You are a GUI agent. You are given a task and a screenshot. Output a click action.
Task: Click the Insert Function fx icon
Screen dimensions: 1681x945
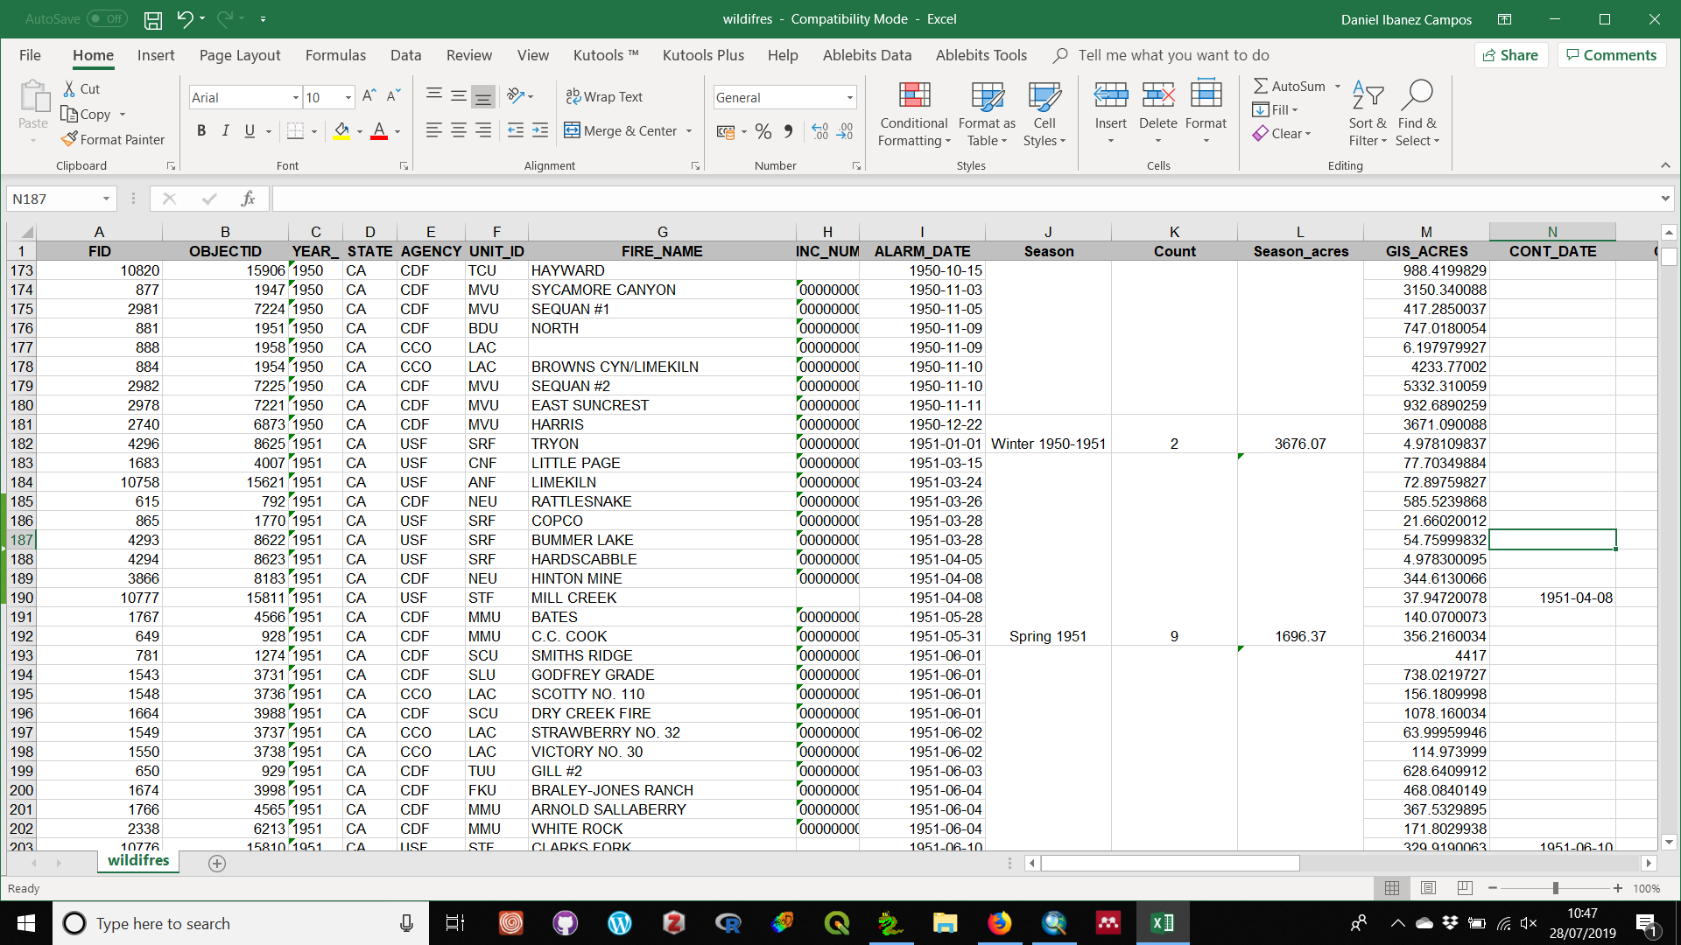click(x=249, y=199)
